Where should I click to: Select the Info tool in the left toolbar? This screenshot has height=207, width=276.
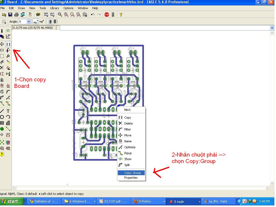pyautogui.click(x=2, y=31)
